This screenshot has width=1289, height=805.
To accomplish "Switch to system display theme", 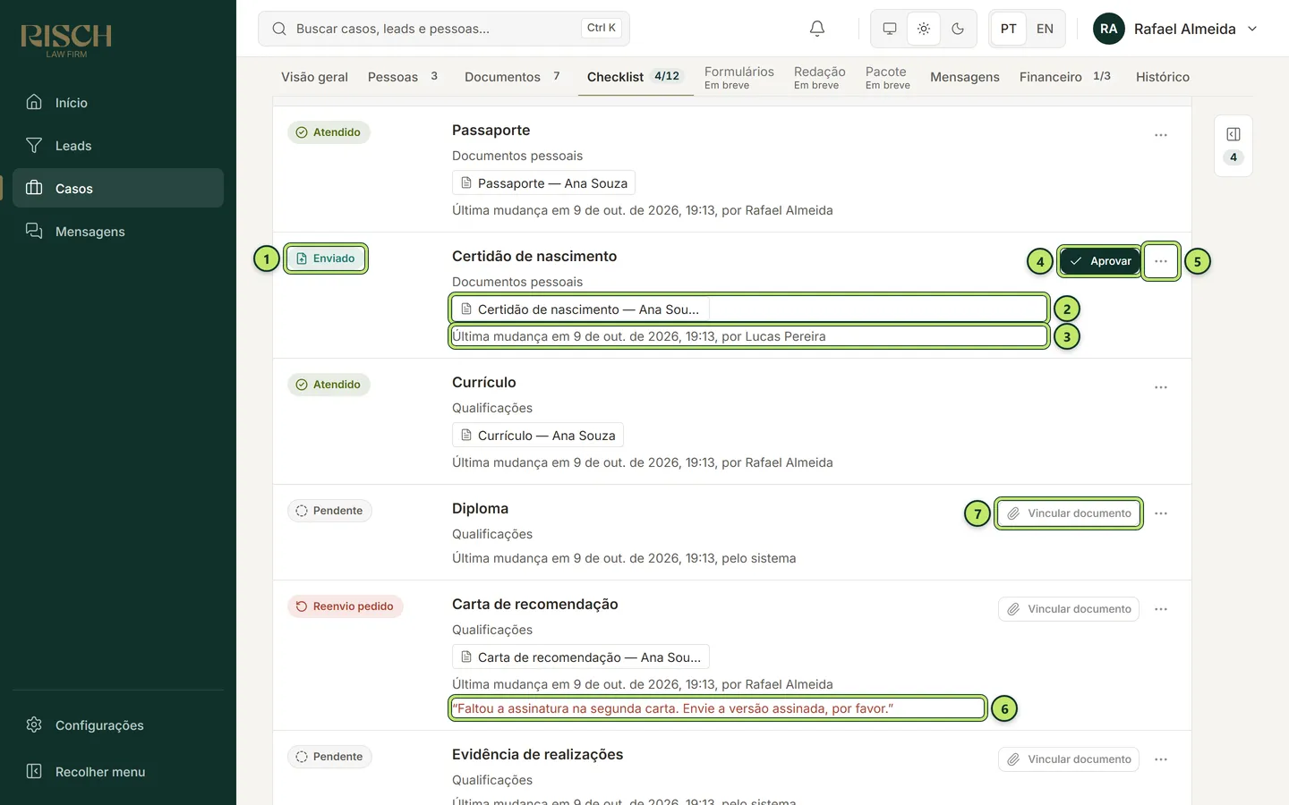I will tap(890, 29).
